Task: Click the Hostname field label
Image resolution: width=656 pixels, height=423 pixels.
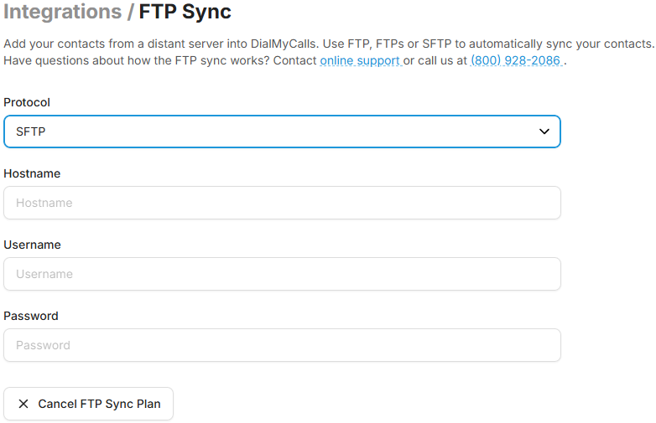Action: tap(32, 173)
